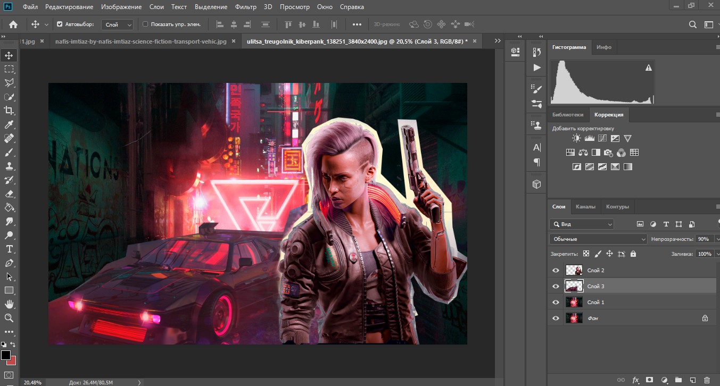Select the Hand tool
The height and width of the screenshot is (386, 720).
9,304
